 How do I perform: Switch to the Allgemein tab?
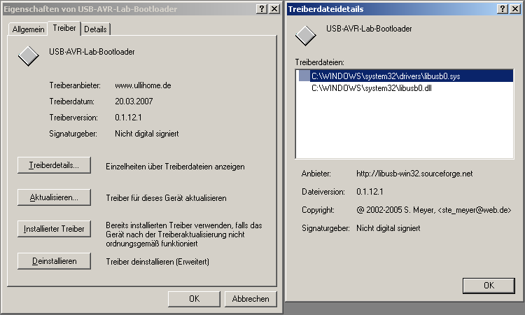tap(28, 29)
